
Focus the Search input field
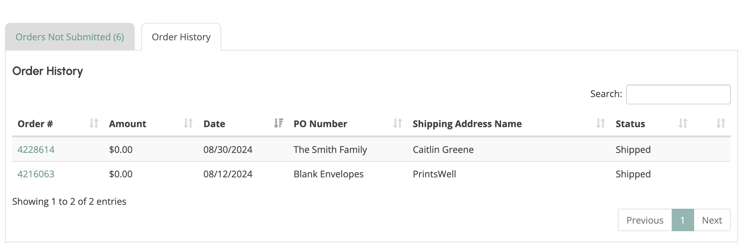click(x=678, y=94)
